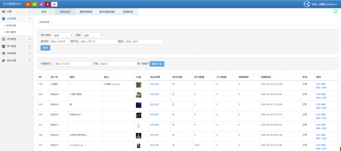Switch to the 服务器管理 tab

[x=86, y=12]
